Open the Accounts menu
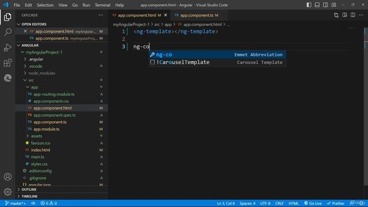Image resolution: width=368 pixels, height=207 pixels. [x=7, y=177]
